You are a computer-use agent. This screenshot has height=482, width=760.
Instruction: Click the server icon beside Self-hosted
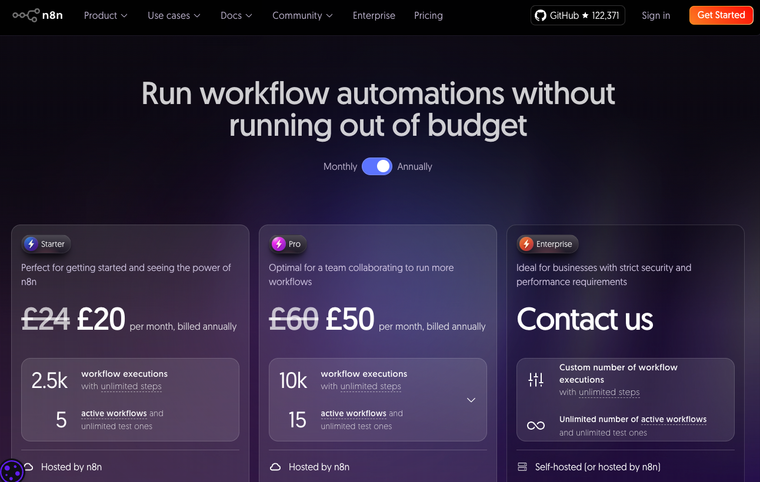[x=522, y=467]
